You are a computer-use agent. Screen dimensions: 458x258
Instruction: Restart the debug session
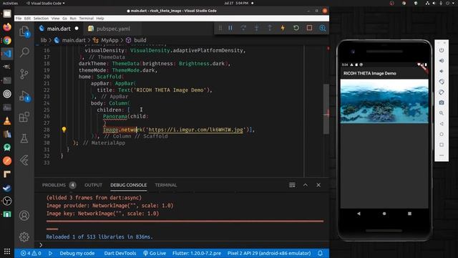pyautogui.click(x=296, y=28)
